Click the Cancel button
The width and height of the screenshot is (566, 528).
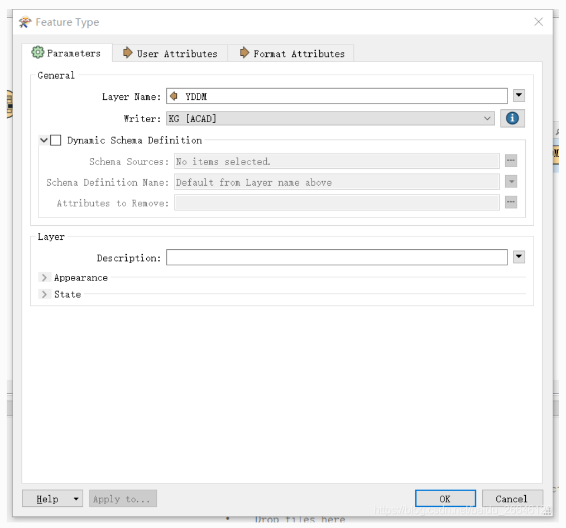coord(512,499)
